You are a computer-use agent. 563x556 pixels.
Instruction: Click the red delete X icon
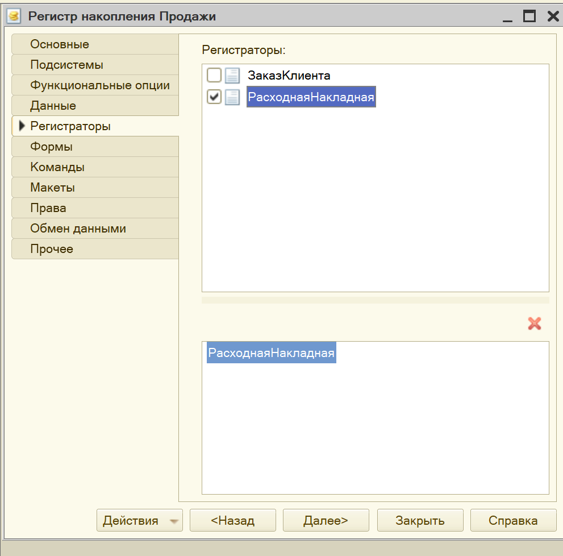pos(534,323)
